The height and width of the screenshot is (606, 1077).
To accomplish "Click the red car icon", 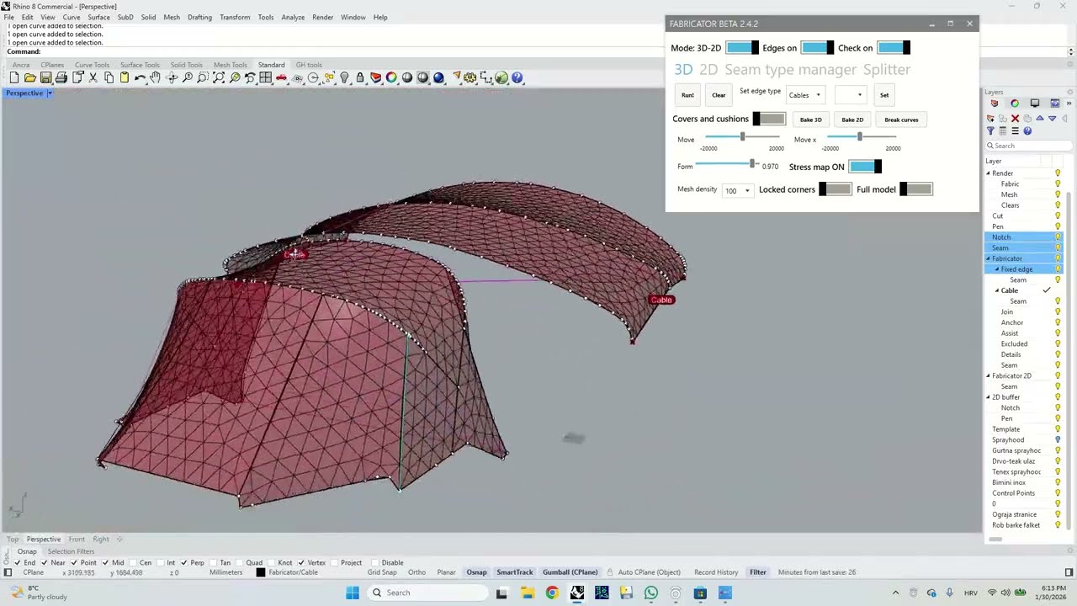I will (x=281, y=77).
